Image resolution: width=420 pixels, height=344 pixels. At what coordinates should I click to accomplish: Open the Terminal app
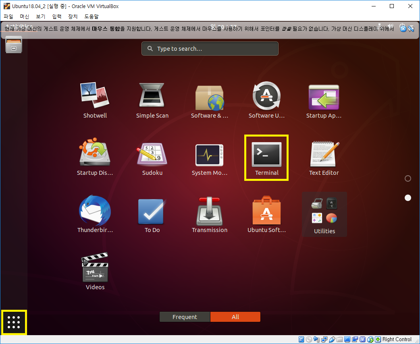point(266,157)
